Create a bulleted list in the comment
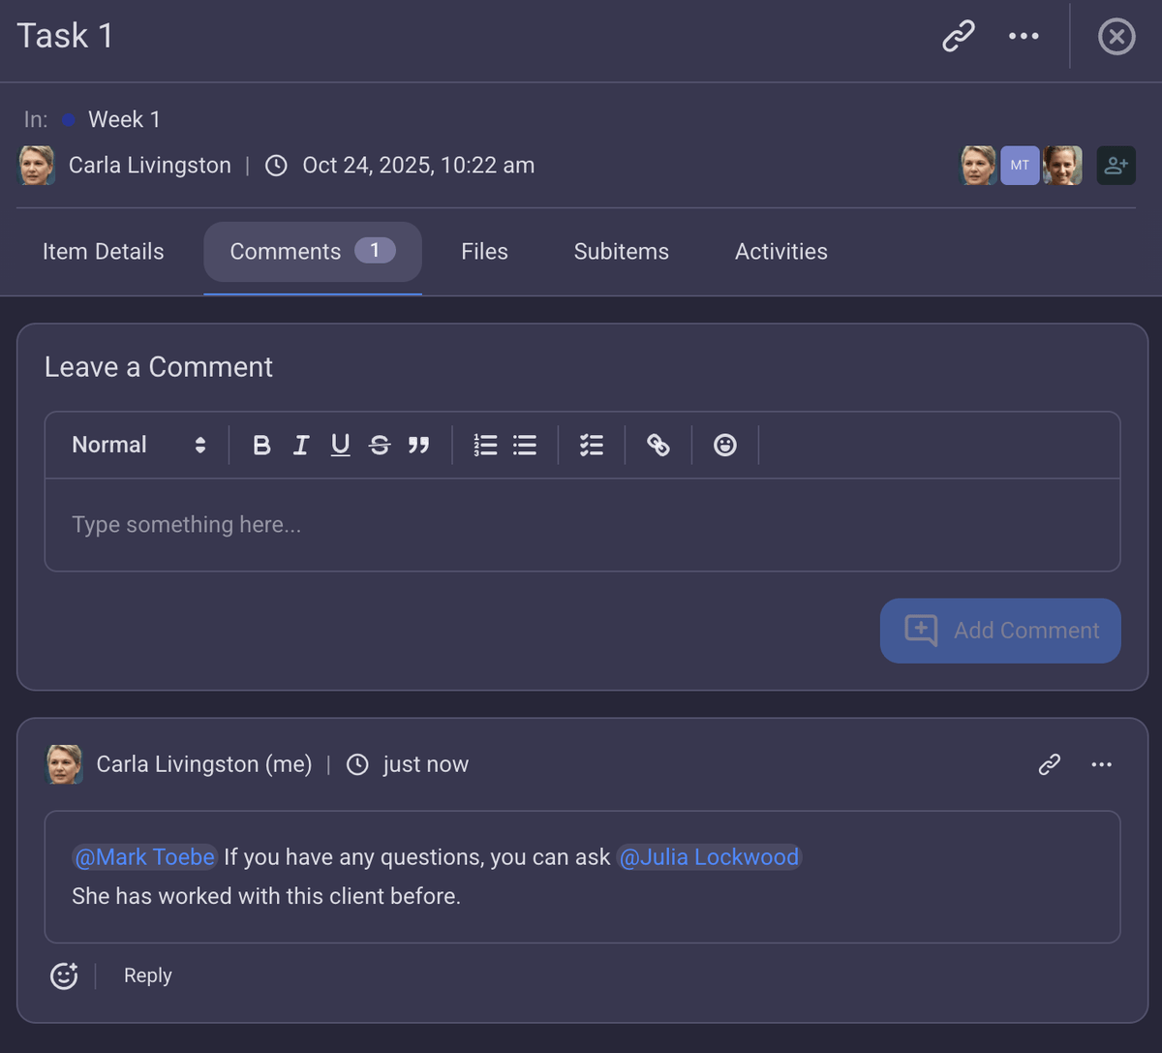 coord(524,445)
